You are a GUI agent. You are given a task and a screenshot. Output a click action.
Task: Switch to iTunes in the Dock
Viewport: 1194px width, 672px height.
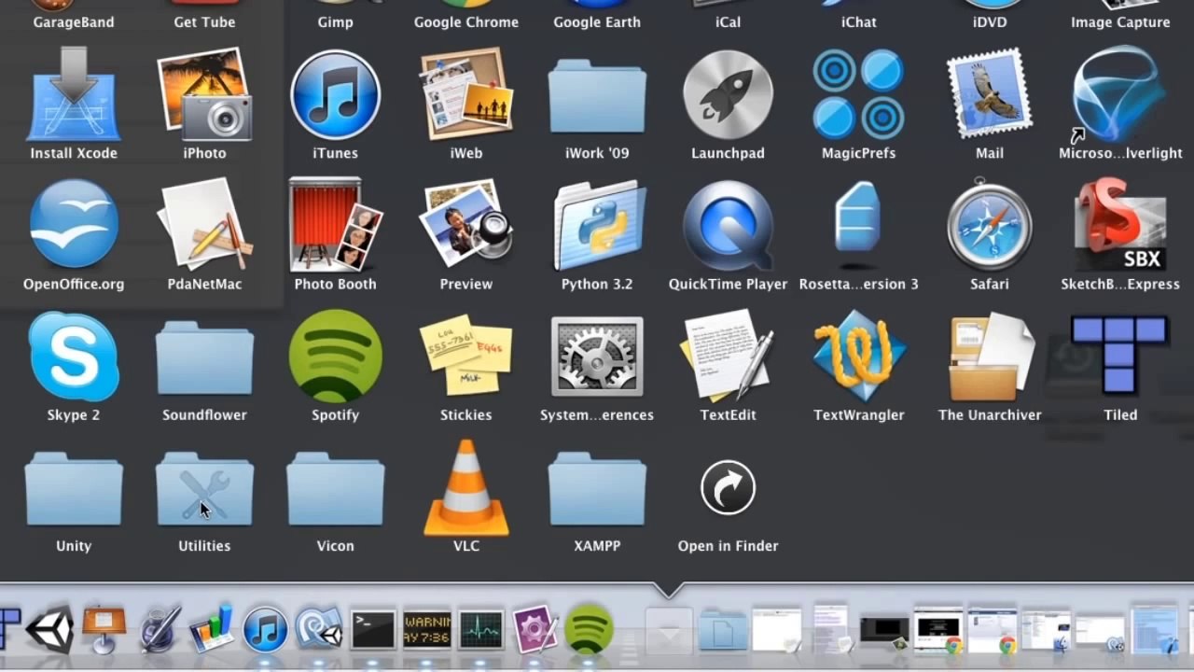point(265,629)
